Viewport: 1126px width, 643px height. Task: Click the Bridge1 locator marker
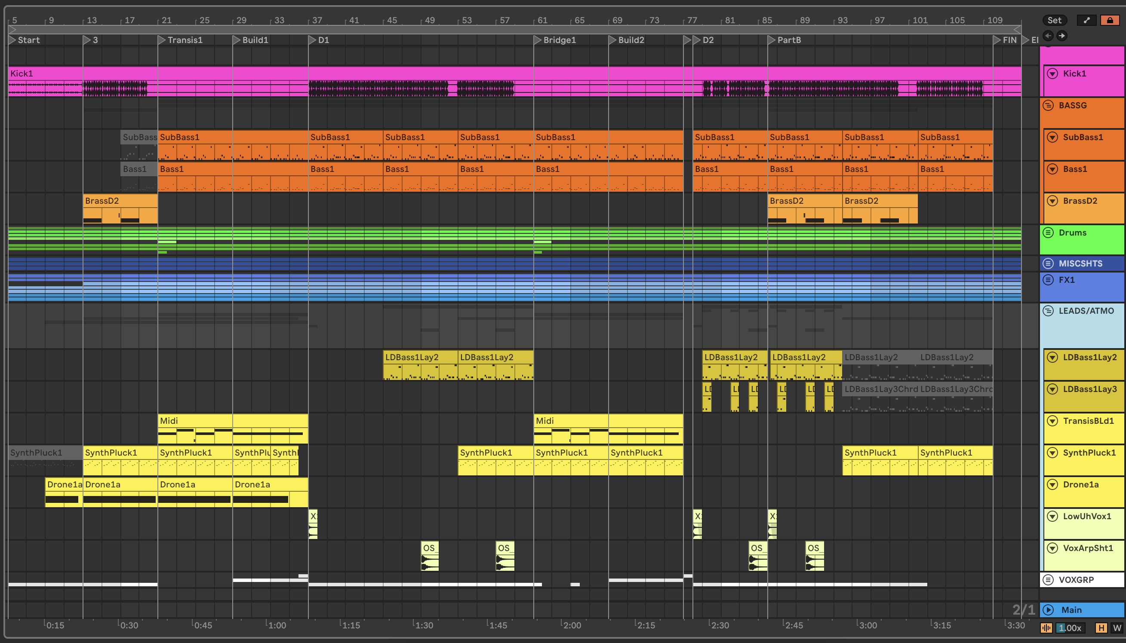point(538,40)
